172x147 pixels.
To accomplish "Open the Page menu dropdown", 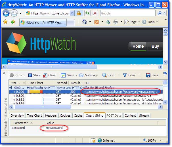I will tap(132, 22).
